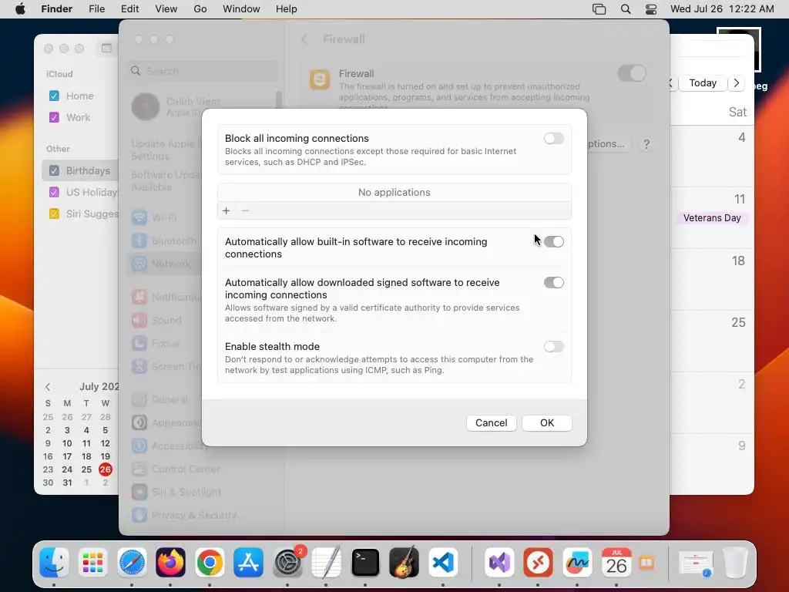
Task: Disable automatically allow built-in software switch
Action: tap(553, 241)
